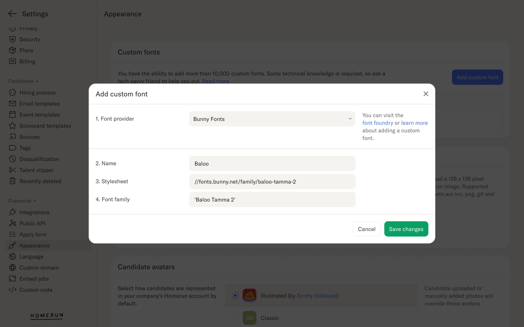Click the Scorecard templates star icon

point(12,126)
